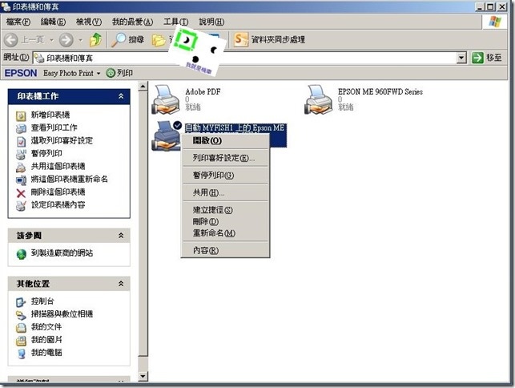Choose 重新命名(M) in context menu
The height and width of the screenshot is (388, 515).
point(225,233)
